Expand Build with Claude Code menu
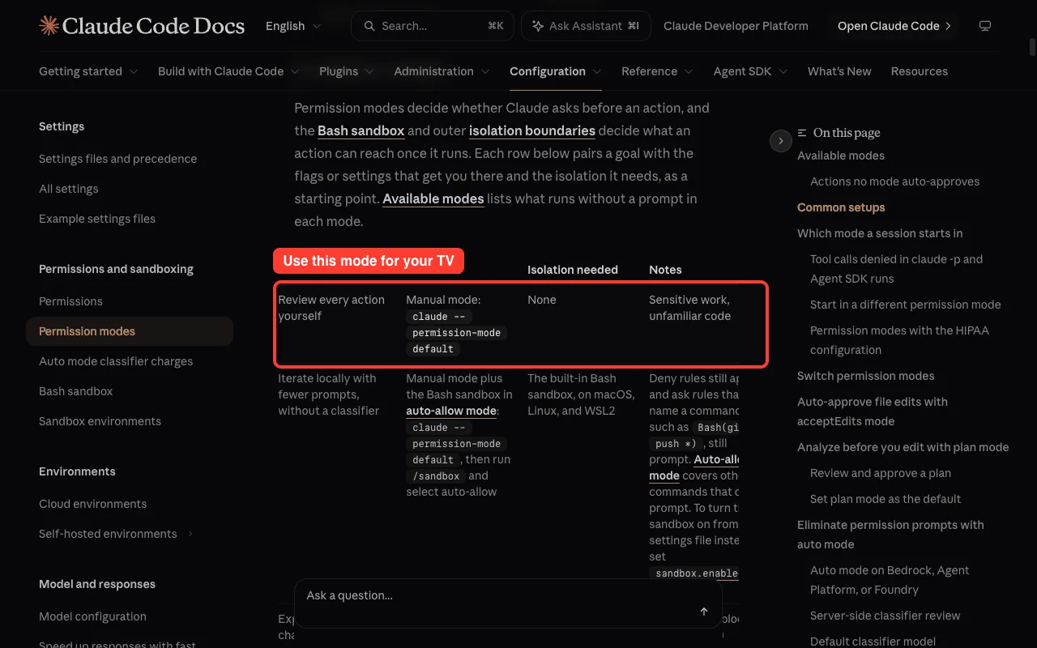 tap(228, 71)
